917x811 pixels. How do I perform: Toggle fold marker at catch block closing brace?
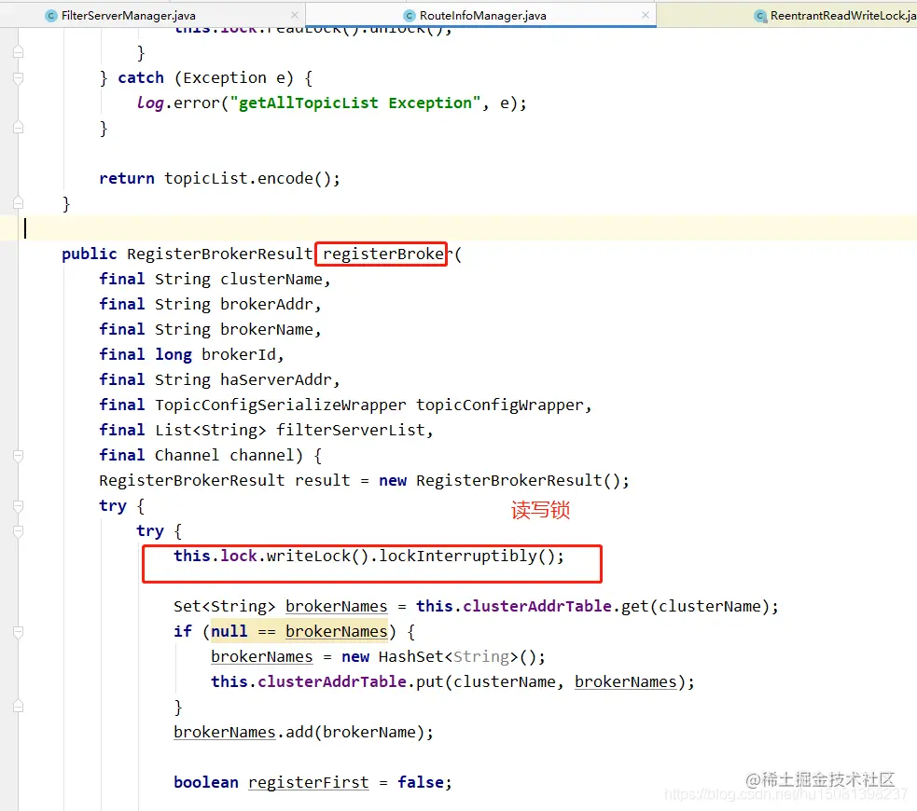tap(18, 128)
